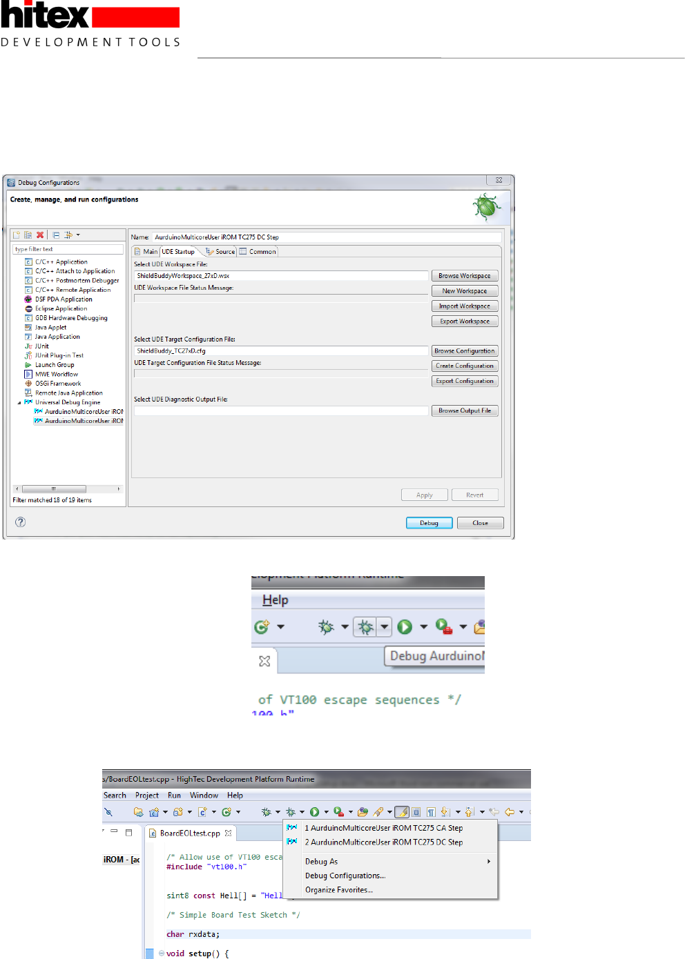Choose 2 AurduinoMulticoreUser iROM TC275 DC Step
The image size is (685, 959).
[390, 842]
